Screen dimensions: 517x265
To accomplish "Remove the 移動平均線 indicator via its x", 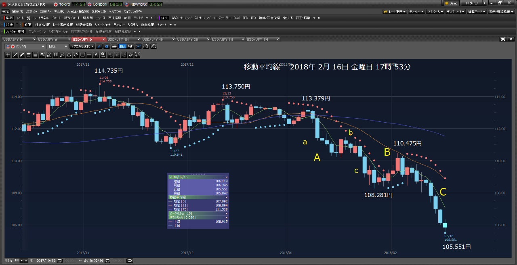I will tap(227, 197).
